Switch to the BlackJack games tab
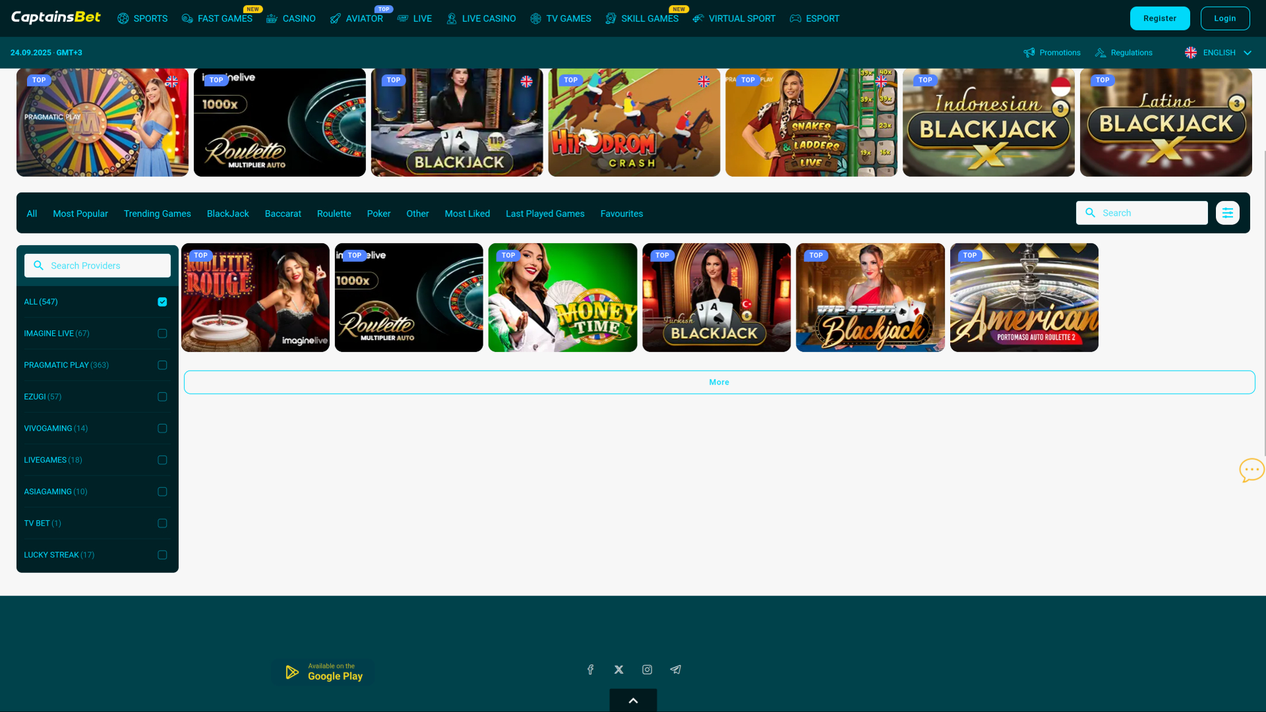Screen dimensions: 1266x712 pyautogui.click(x=227, y=213)
